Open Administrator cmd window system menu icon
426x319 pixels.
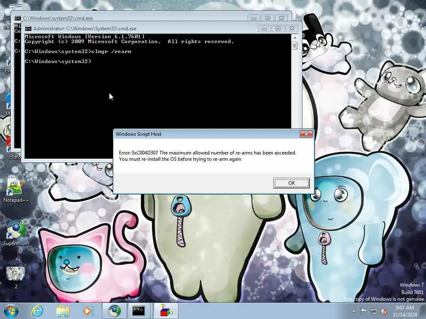point(28,29)
